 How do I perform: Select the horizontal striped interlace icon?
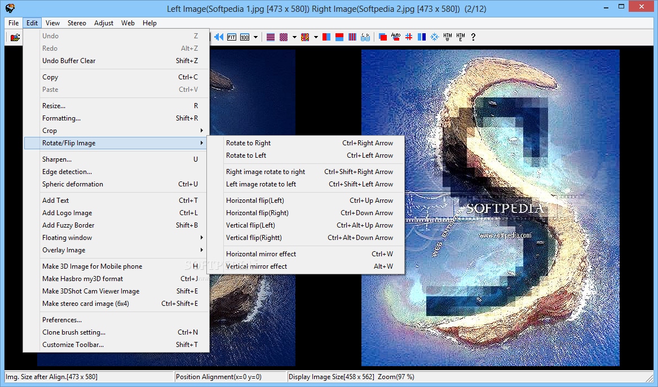click(x=271, y=37)
